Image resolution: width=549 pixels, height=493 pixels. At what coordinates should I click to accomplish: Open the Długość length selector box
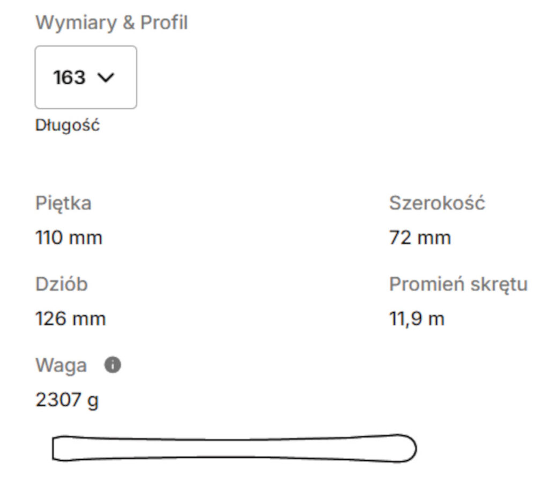pyautogui.click(x=86, y=77)
